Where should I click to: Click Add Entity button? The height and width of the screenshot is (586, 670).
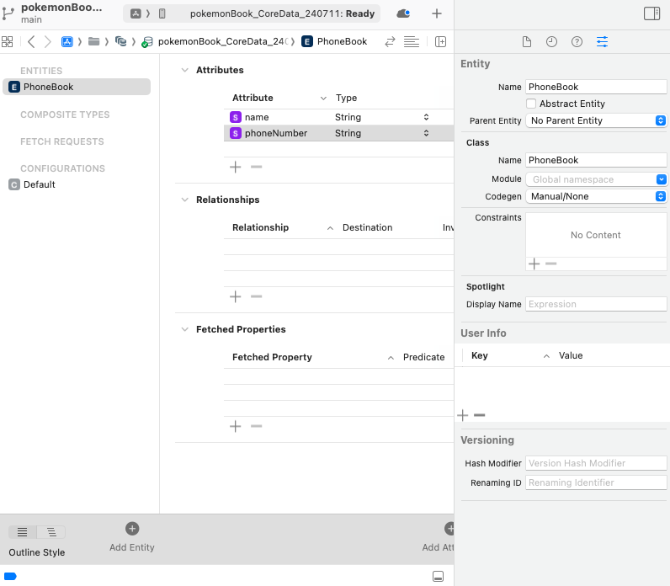[132, 537]
